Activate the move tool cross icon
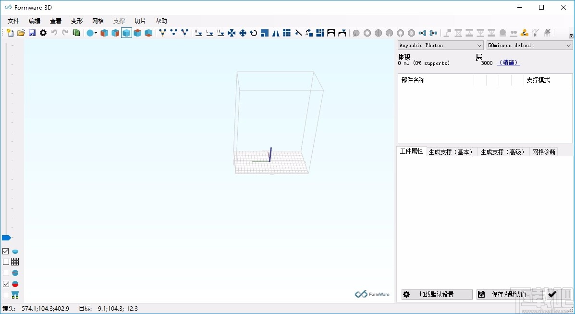The height and width of the screenshot is (314, 575). tap(243, 33)
